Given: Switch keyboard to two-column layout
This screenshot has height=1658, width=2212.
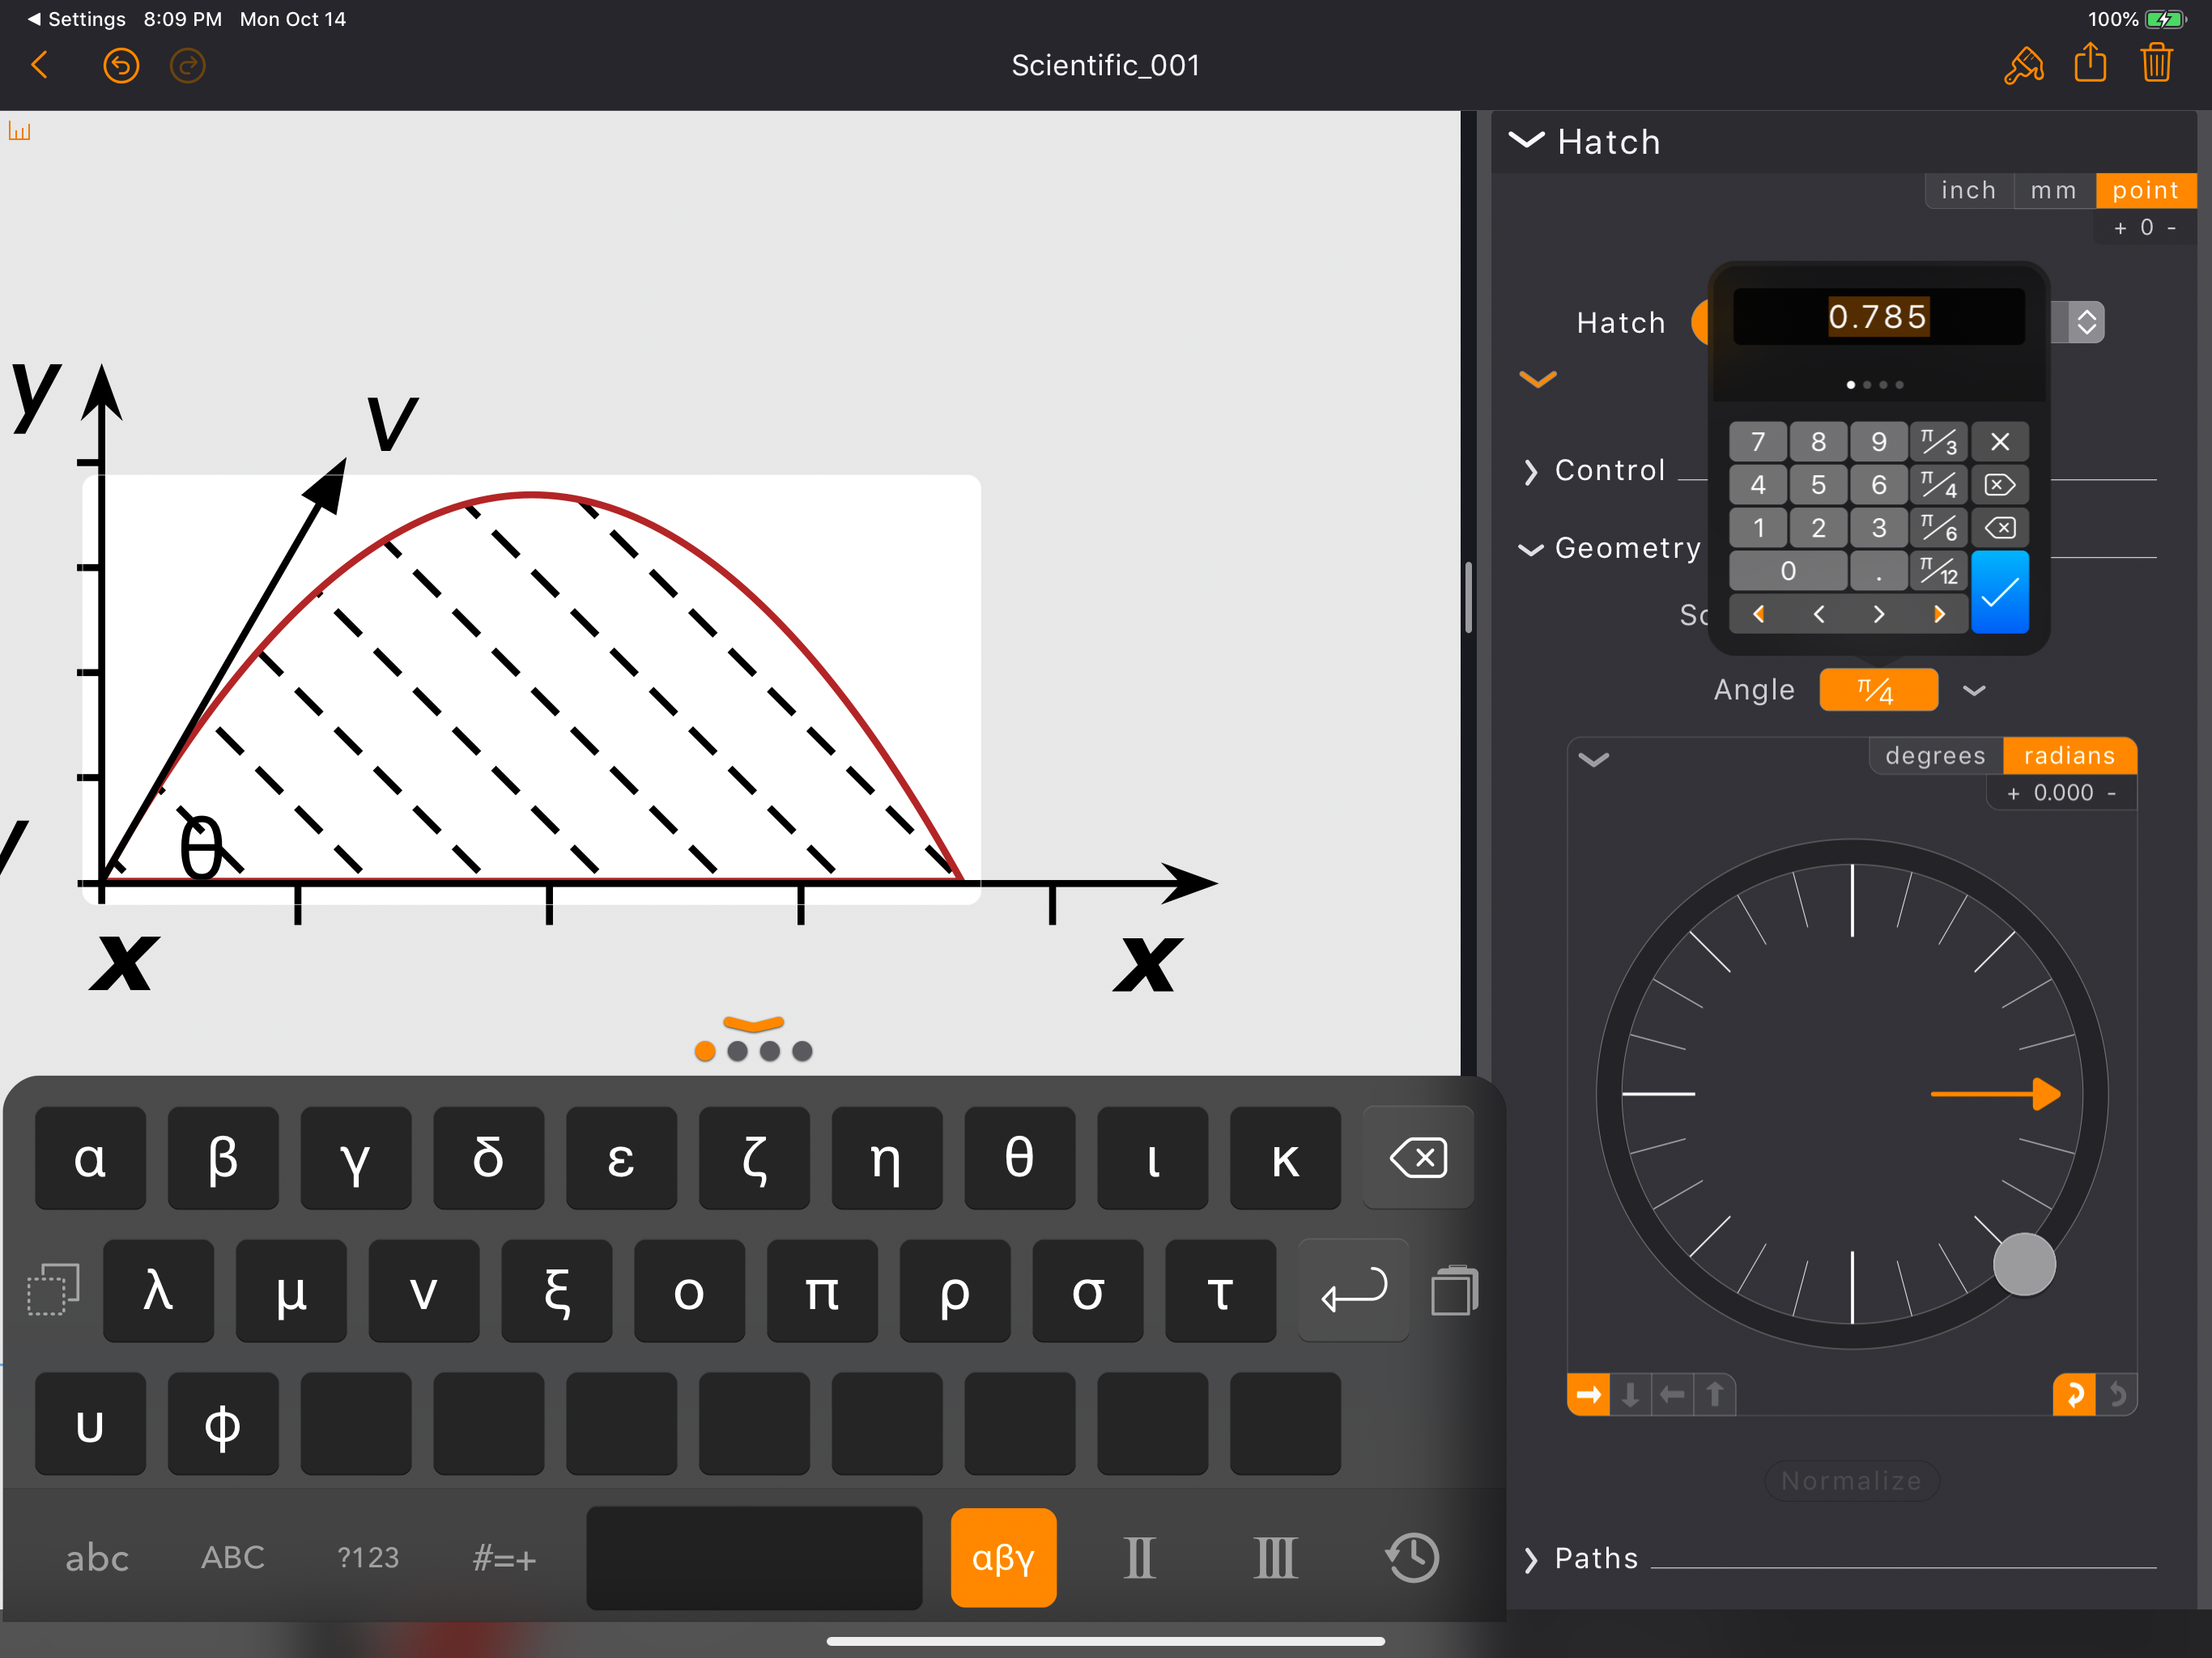Looking at the screenshot, I should coord(1140,1557).
